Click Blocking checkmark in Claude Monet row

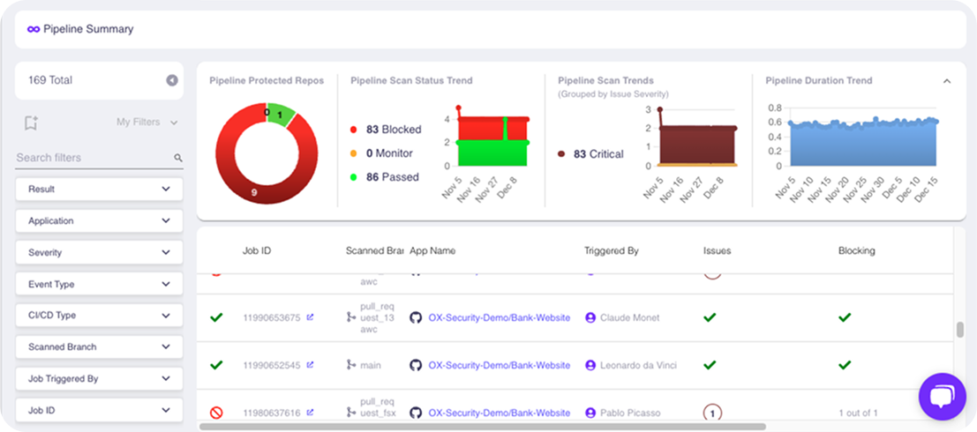845,317
